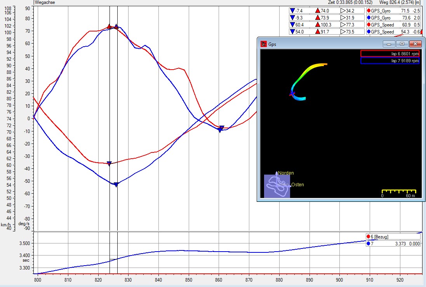426x287 pixels.
Task: Click the red max peak marker on curve
Action: 109,27
